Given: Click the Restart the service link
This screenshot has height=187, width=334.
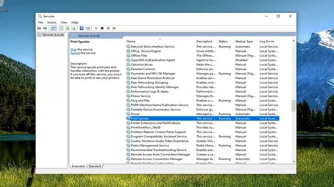Looking at the screenshot, I should [75, 53].
